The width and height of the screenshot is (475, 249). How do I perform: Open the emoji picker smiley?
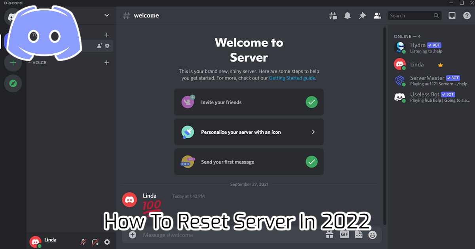coord(372,235)
